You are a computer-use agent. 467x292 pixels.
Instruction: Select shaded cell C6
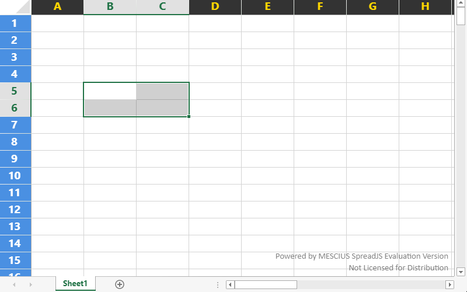click(x=162, y=108)
